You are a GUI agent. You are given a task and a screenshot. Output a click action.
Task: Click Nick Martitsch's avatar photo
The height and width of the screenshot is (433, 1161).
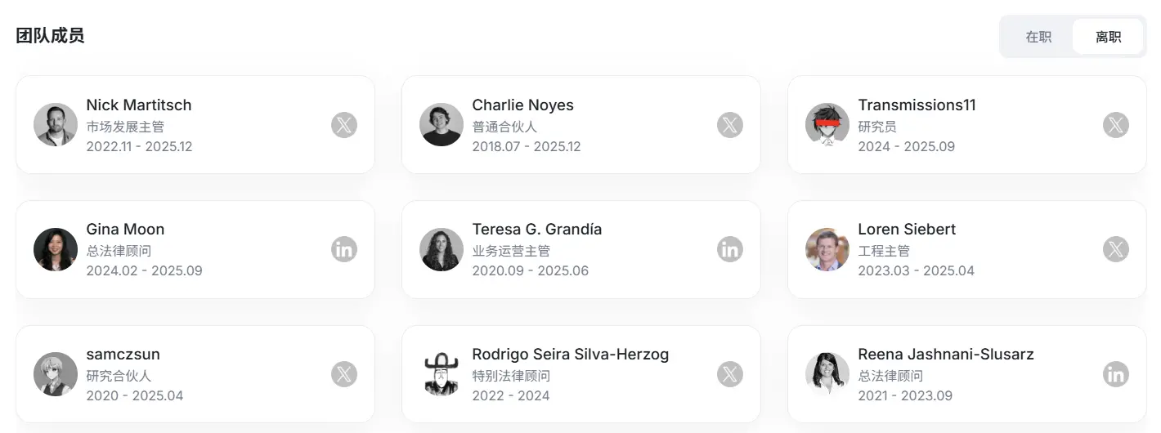[56, 125]
